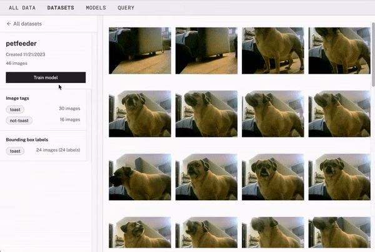Click the Train model button
Screen dimensions: 375x252
46,77
